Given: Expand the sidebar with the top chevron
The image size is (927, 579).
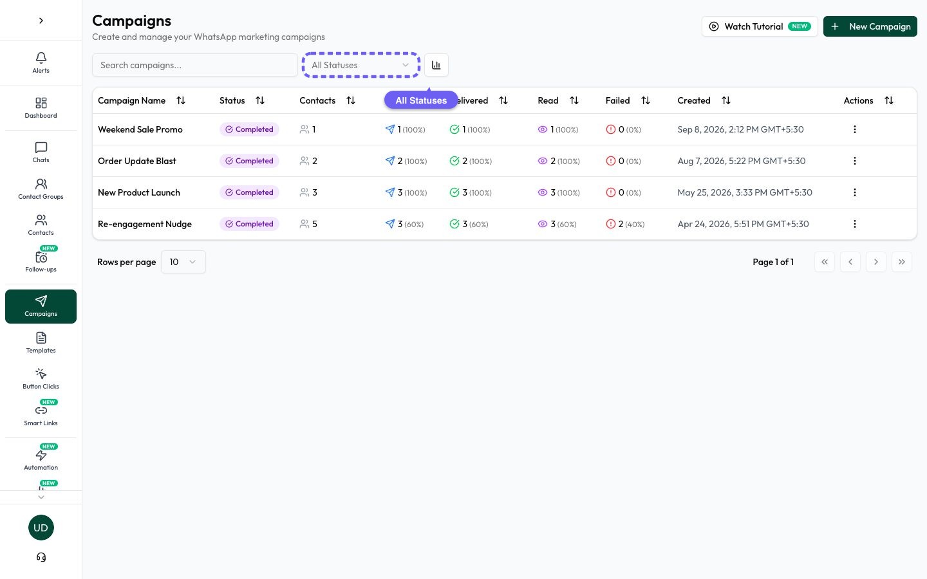Looking at the screenshot, I should point(41,21).
